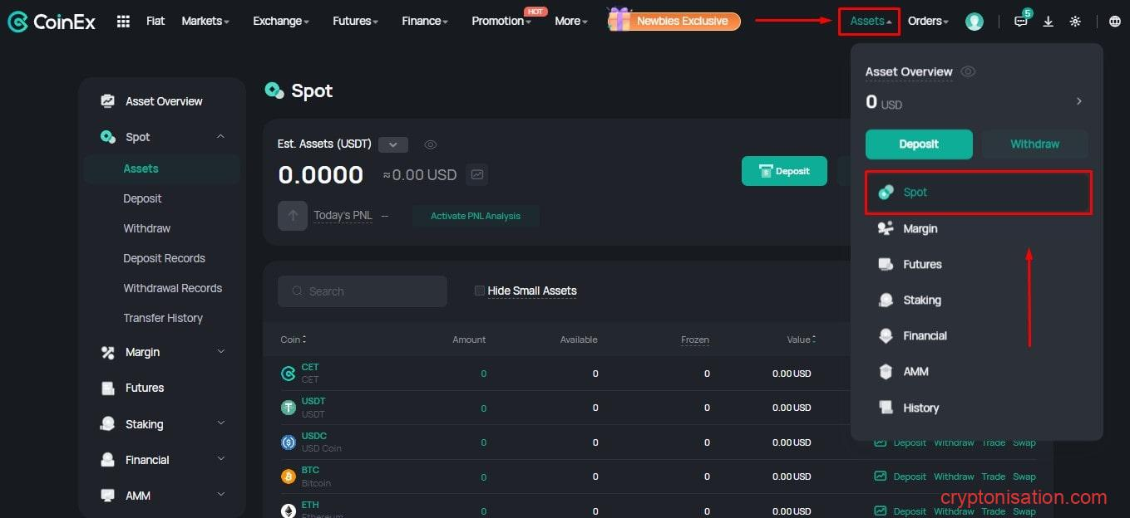Sort the table by Coin column
This screenshot has height=518, width=1130.
(x=294, y=340)
